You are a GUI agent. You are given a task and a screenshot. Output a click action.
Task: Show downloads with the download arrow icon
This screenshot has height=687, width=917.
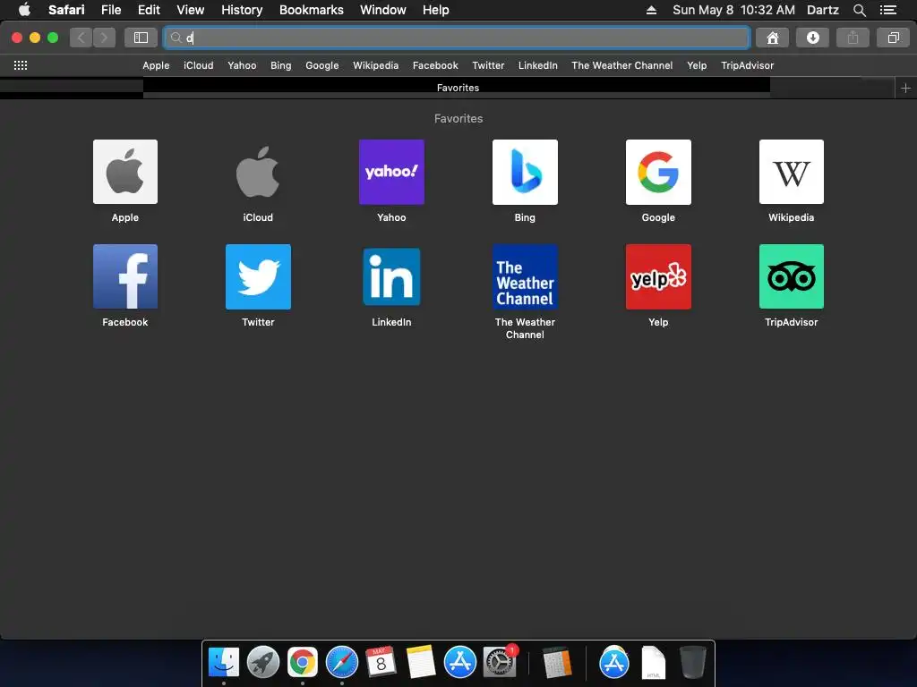coord(812,38)
